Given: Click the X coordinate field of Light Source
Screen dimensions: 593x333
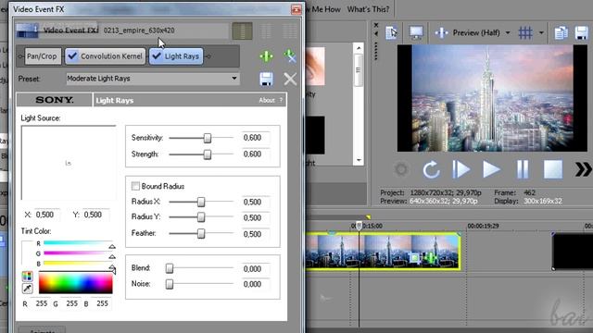Looking at the screenshot, I should (x=47, y=215).
